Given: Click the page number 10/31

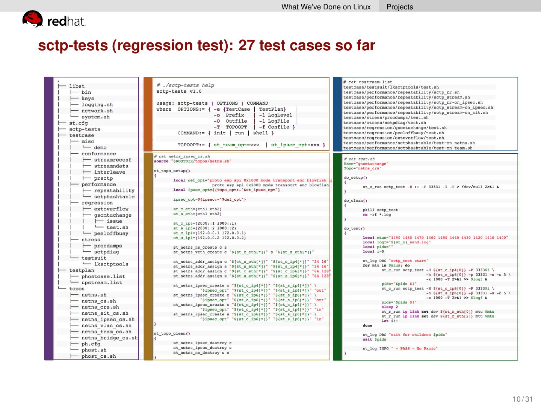Looking at the screenshot, I should 523,399.
